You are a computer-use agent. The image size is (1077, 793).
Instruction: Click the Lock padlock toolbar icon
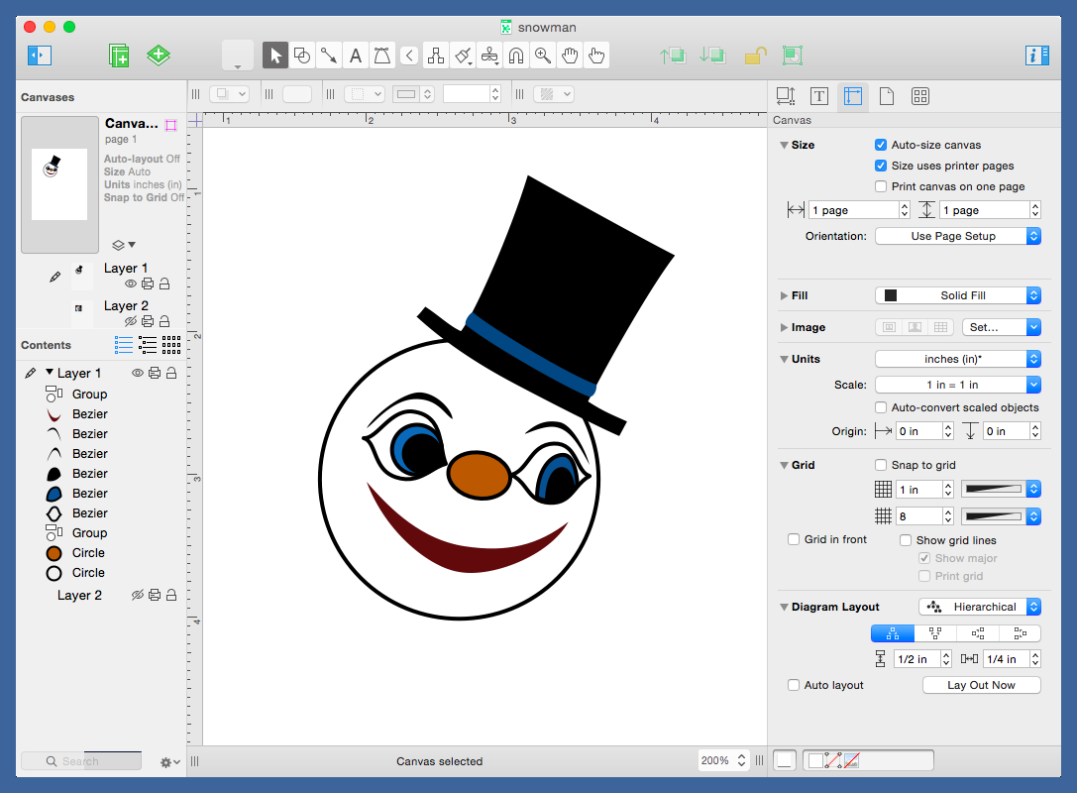pyautogui.click(x=754, y=56)
